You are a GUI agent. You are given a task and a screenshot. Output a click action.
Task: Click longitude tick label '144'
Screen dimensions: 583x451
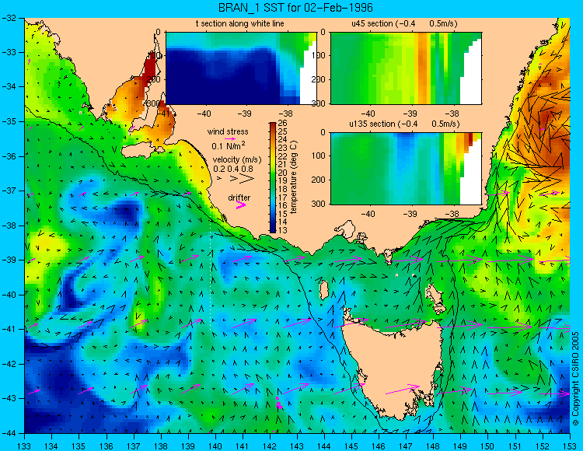(324, 446)
